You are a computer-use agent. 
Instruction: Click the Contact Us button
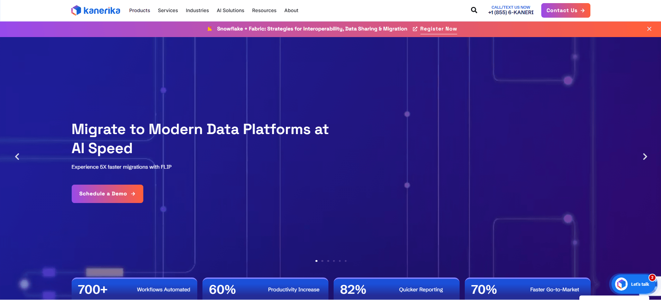[565, 10]
